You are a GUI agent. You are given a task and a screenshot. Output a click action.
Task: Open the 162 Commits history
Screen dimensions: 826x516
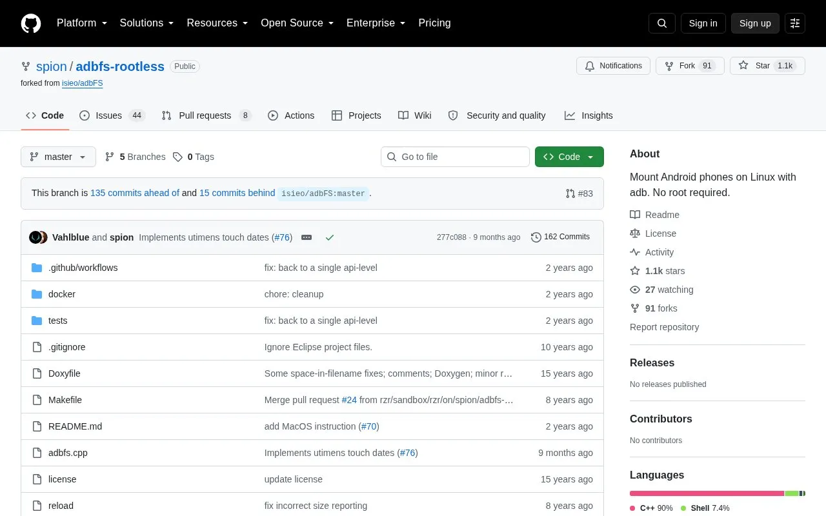pyautogui.click(x=560, y=237)
